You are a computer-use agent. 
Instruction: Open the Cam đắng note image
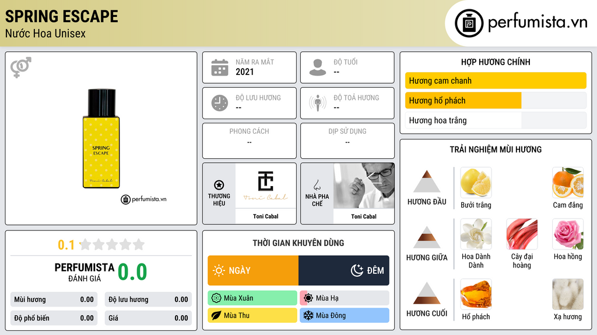pyautogui.click(x=568, y=183)
